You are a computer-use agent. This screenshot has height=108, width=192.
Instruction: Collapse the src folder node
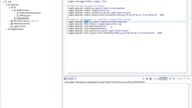click(9, 7)
